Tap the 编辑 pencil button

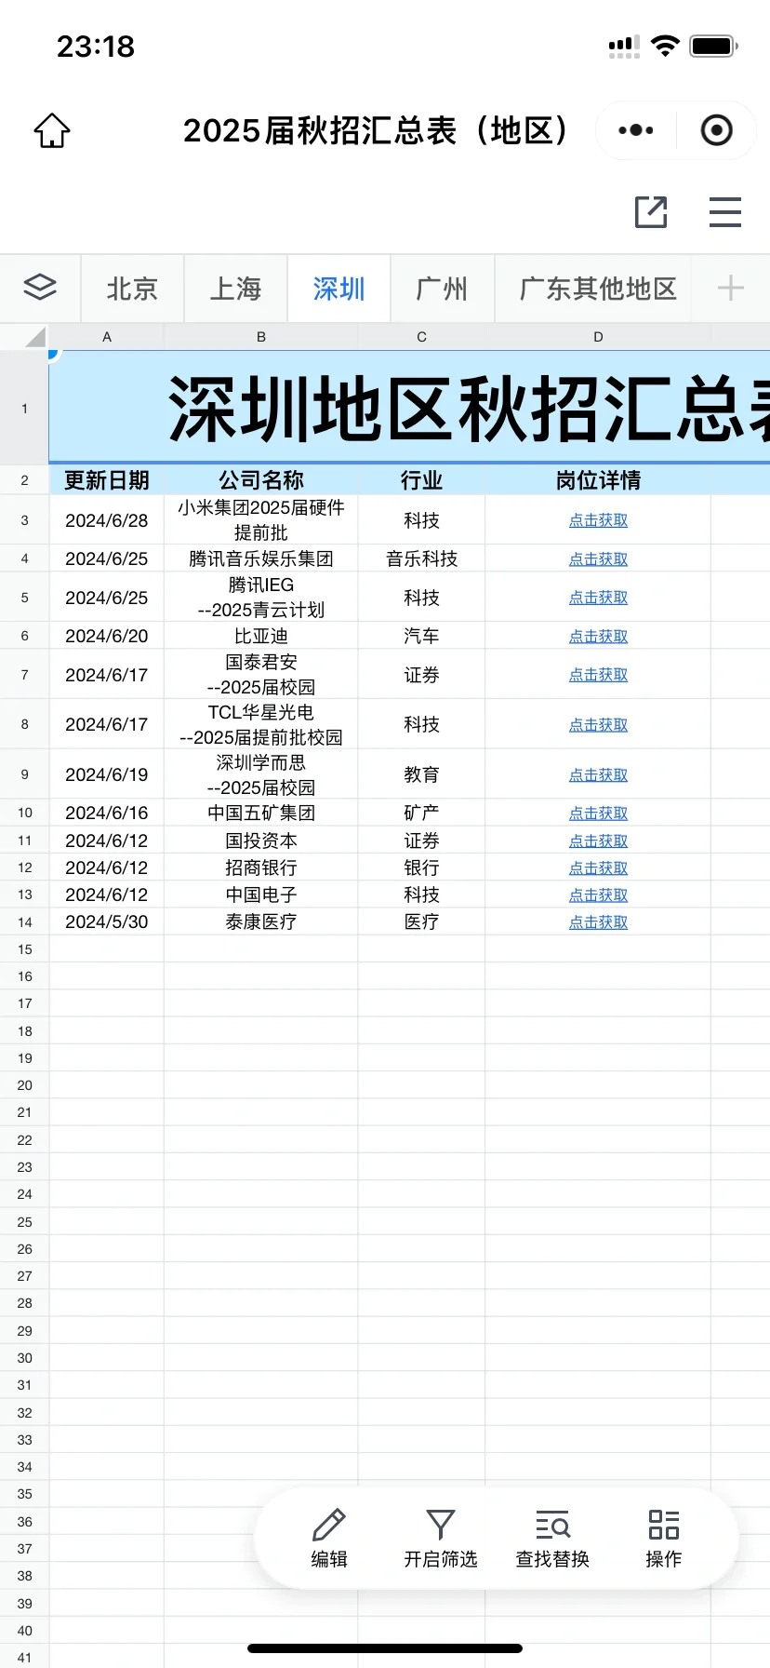point(329,1539)
